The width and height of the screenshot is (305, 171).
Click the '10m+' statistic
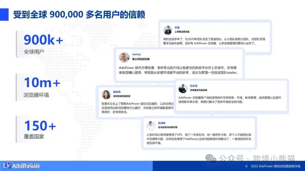42,82
